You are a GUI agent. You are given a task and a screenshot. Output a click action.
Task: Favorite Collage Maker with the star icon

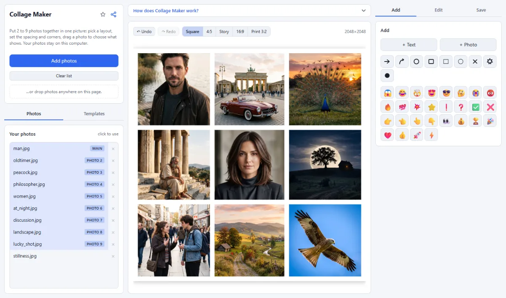(103, 14)
